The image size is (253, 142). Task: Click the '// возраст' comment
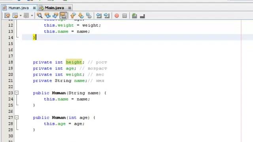[x=93, y=68]
